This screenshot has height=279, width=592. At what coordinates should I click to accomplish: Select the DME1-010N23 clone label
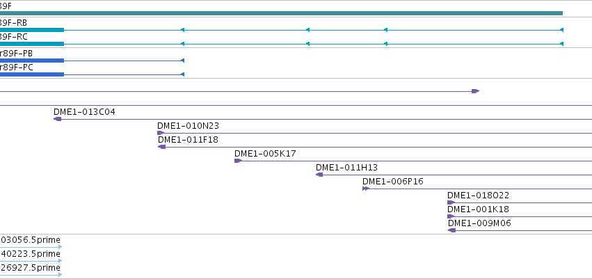tap(188, 126)
